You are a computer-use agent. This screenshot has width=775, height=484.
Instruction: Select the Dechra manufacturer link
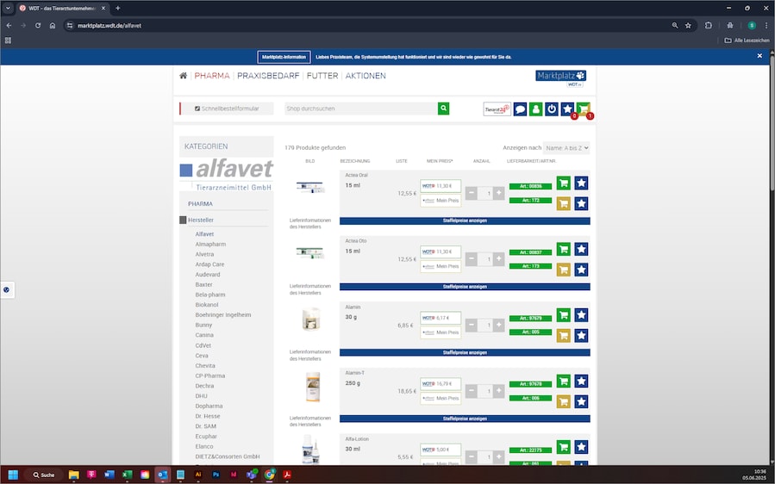click(x=204, y=386)
